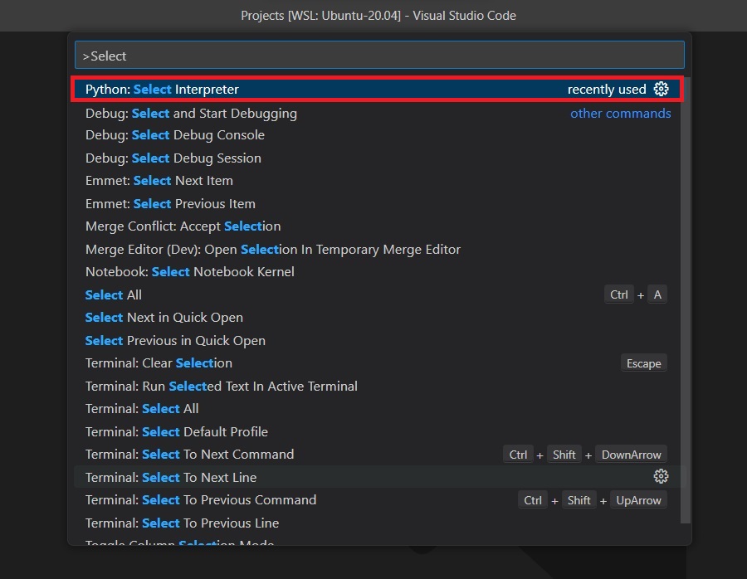This screenshot has height=579, width=747.
Task: Run Notebook: Select Notebook Kernel
Action: (378, 272)
